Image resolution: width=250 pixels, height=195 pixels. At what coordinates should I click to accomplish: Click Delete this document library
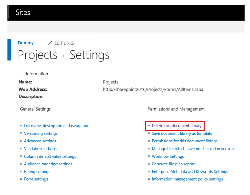click(x=177, y=126)
